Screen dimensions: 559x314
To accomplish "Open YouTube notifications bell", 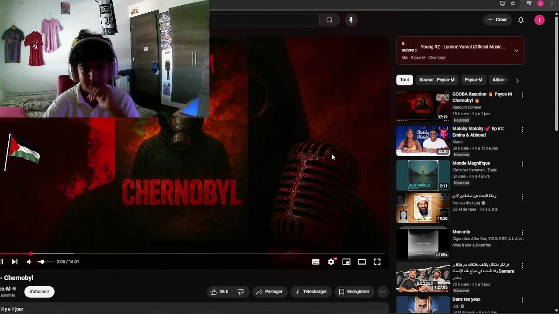I will [x=521, y=20].
